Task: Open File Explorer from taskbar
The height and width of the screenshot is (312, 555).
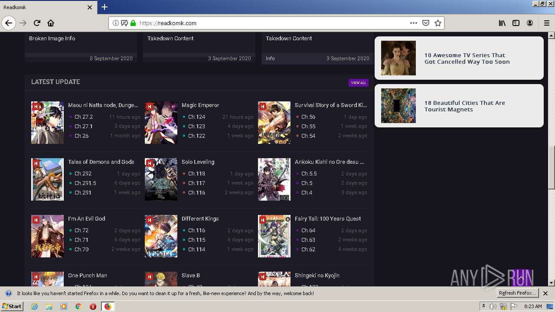Action: (49, 306)
